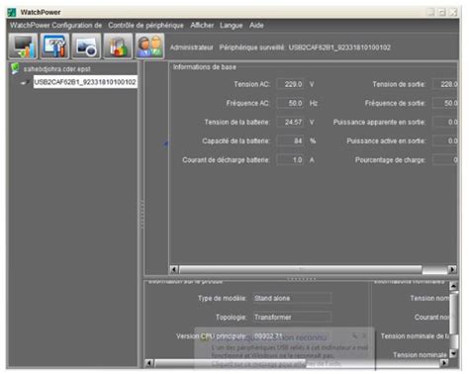This screenshot has height=374, width=469.
Task: Click the Tension AC value field 229.0
Action: click(290, 84)
